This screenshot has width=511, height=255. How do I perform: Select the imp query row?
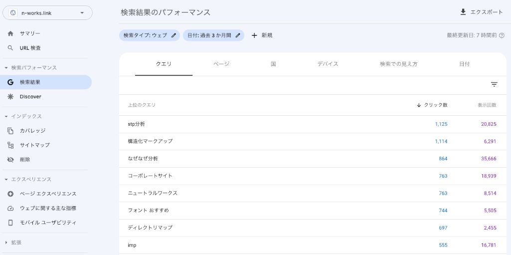tap(313, 245)
